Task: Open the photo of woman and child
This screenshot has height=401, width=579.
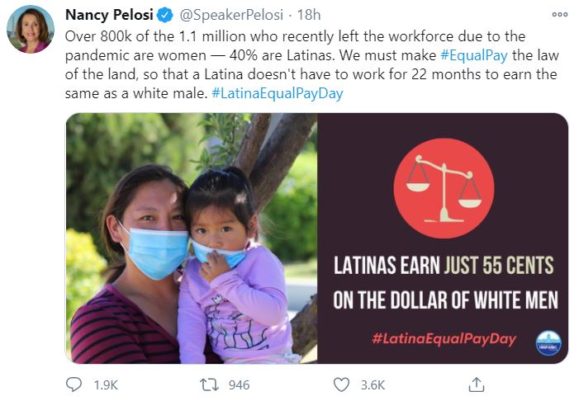Action: pyautogui.click(x=191, y=238)
